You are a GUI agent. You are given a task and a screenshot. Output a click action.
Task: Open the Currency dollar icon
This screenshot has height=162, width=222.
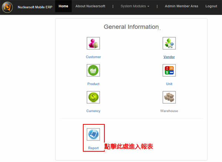(x=93, y=97)
